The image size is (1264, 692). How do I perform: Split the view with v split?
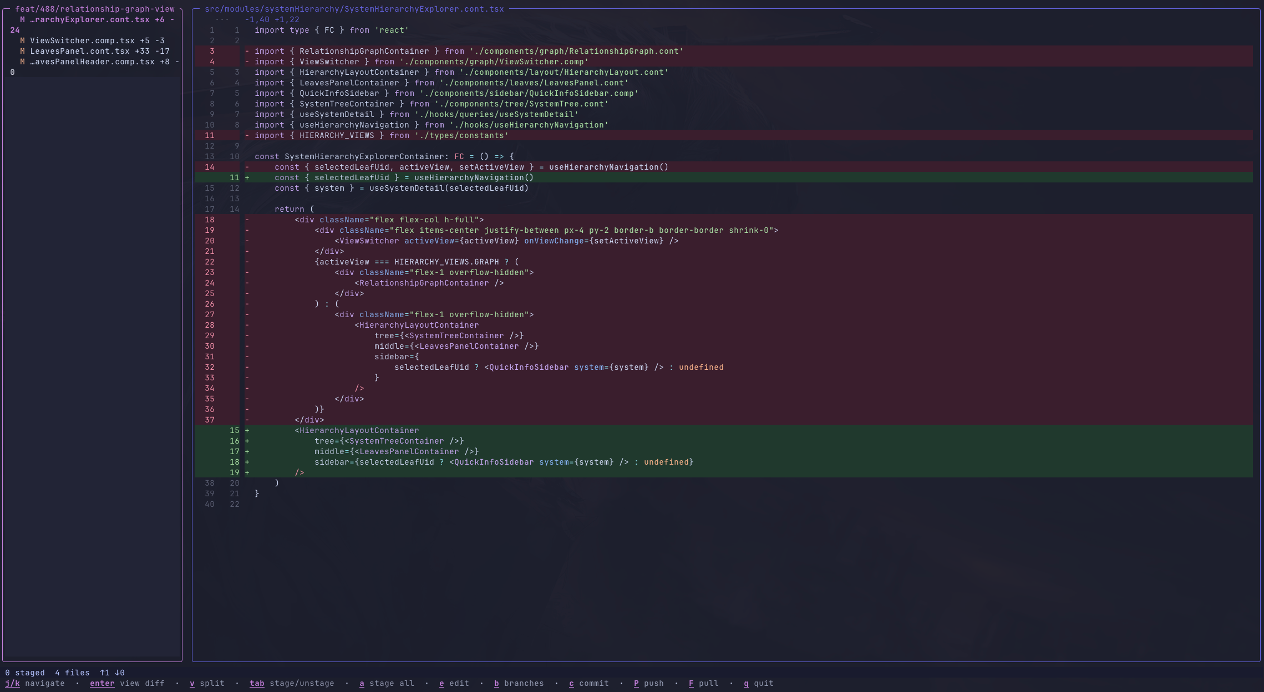click(x=206, y=683)
